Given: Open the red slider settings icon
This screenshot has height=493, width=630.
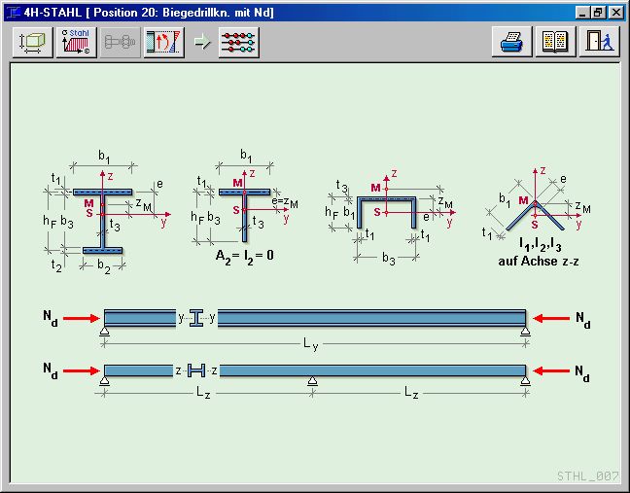Looking at the screenshot, I should (x=239, y=43).
